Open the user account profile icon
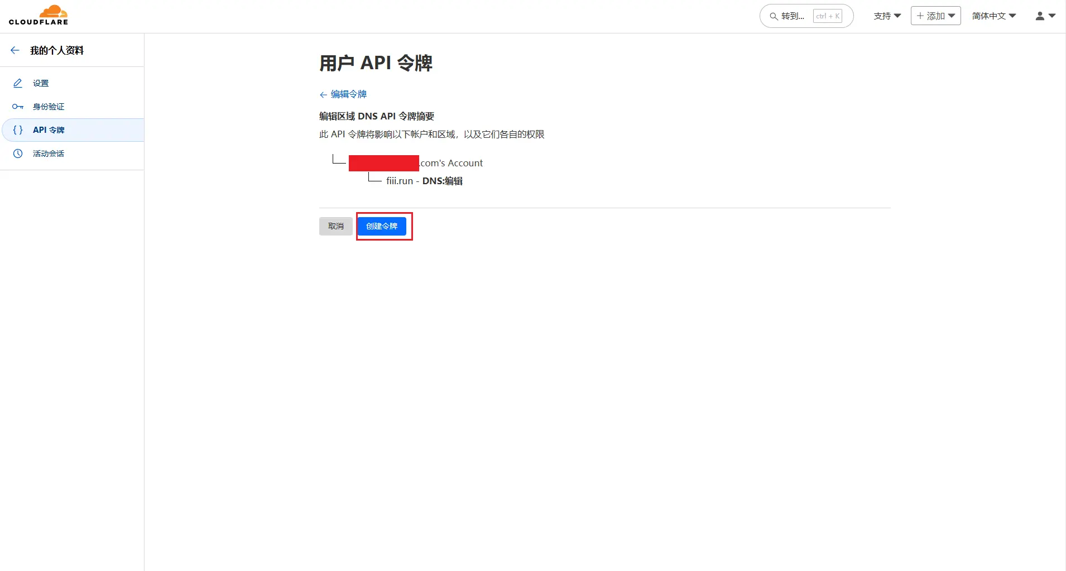Screen dimensions: 1066x571 pos(1040,16)
